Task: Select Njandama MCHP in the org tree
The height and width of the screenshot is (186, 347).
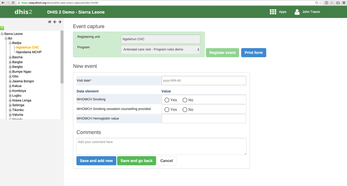Action: tap(29, 52)
